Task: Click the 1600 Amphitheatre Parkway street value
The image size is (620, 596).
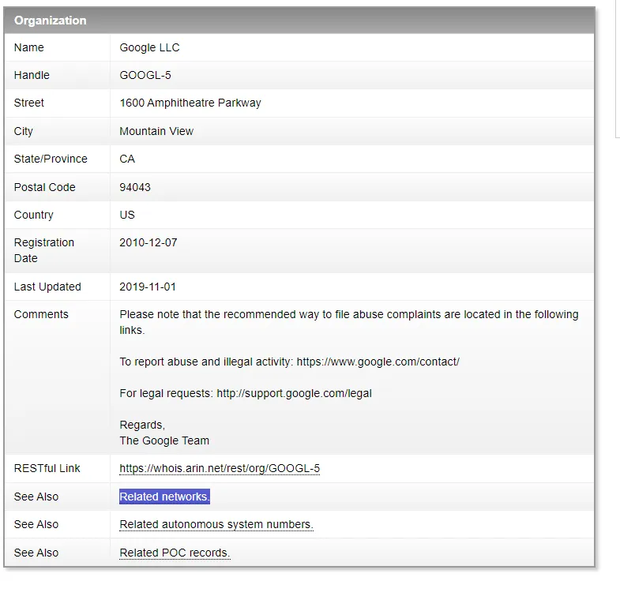Action: pyautogui.click(x=190, y=103)
